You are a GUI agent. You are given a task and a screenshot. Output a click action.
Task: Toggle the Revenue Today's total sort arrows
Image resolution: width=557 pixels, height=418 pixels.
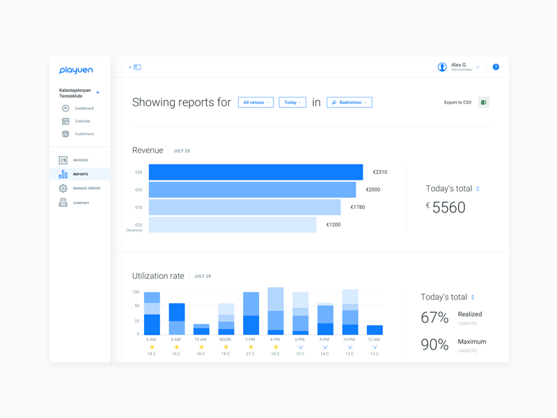[478, 189]
